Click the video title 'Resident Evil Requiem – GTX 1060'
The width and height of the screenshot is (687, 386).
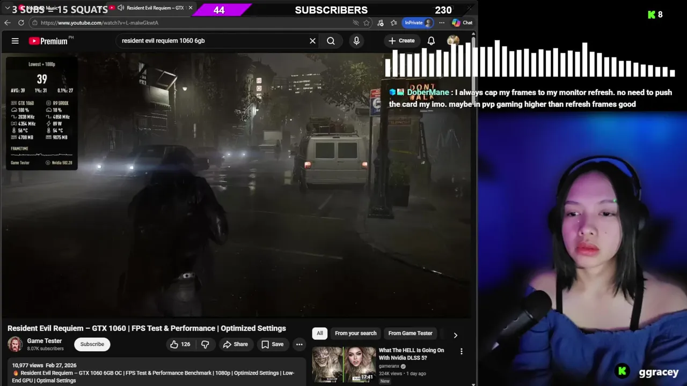click(147, 328)
